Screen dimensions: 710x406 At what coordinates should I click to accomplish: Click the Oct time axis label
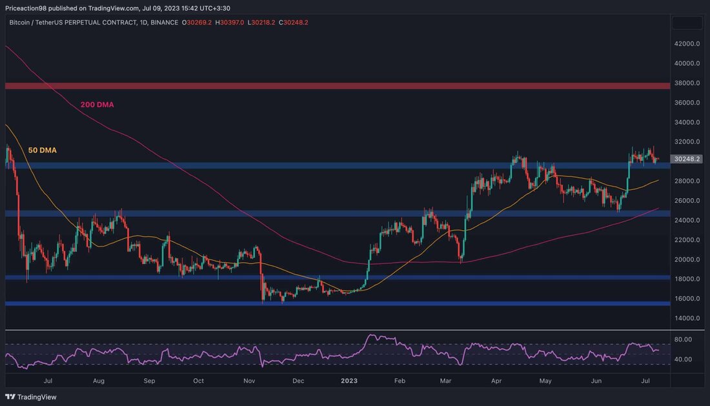(198, 381)
